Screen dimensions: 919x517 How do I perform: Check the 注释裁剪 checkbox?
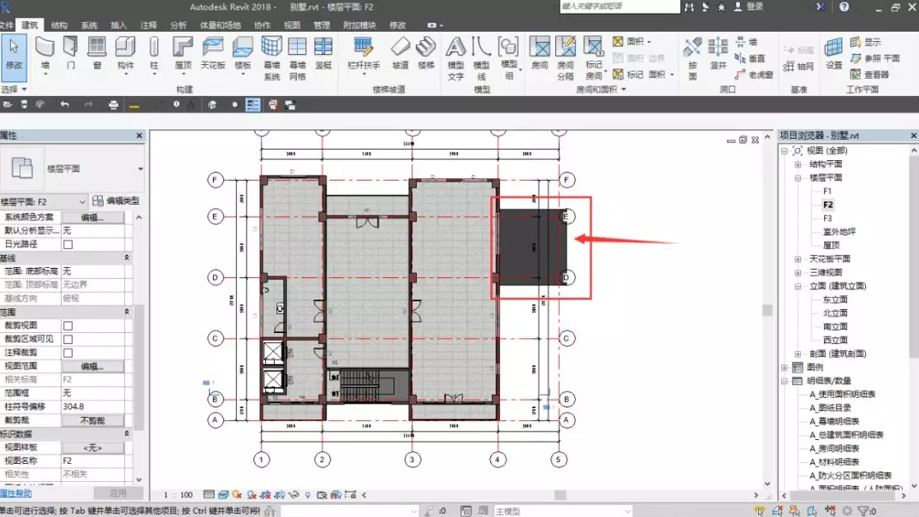(68, 353)
